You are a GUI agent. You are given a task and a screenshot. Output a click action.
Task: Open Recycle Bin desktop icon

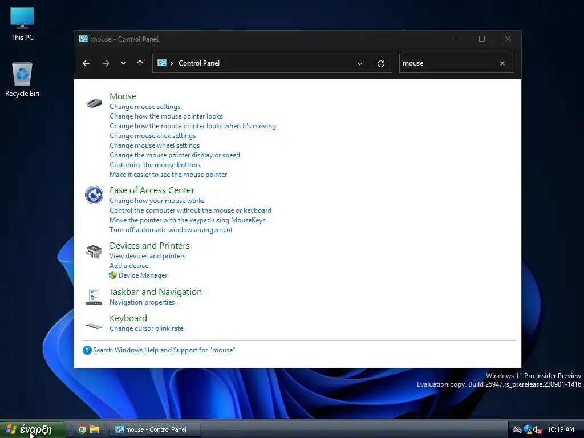[x=22, y=79]
